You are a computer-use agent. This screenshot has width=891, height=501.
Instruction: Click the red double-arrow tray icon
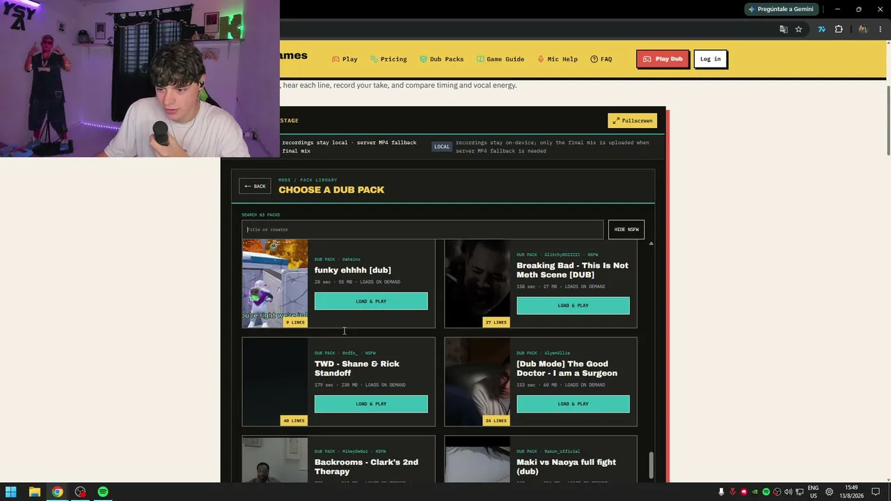[x=732, y=492]
